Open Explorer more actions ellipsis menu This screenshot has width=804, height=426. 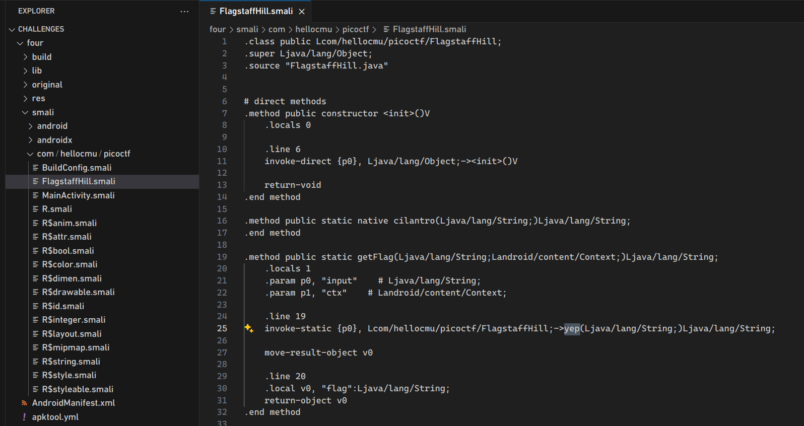(x=184, y=11)
